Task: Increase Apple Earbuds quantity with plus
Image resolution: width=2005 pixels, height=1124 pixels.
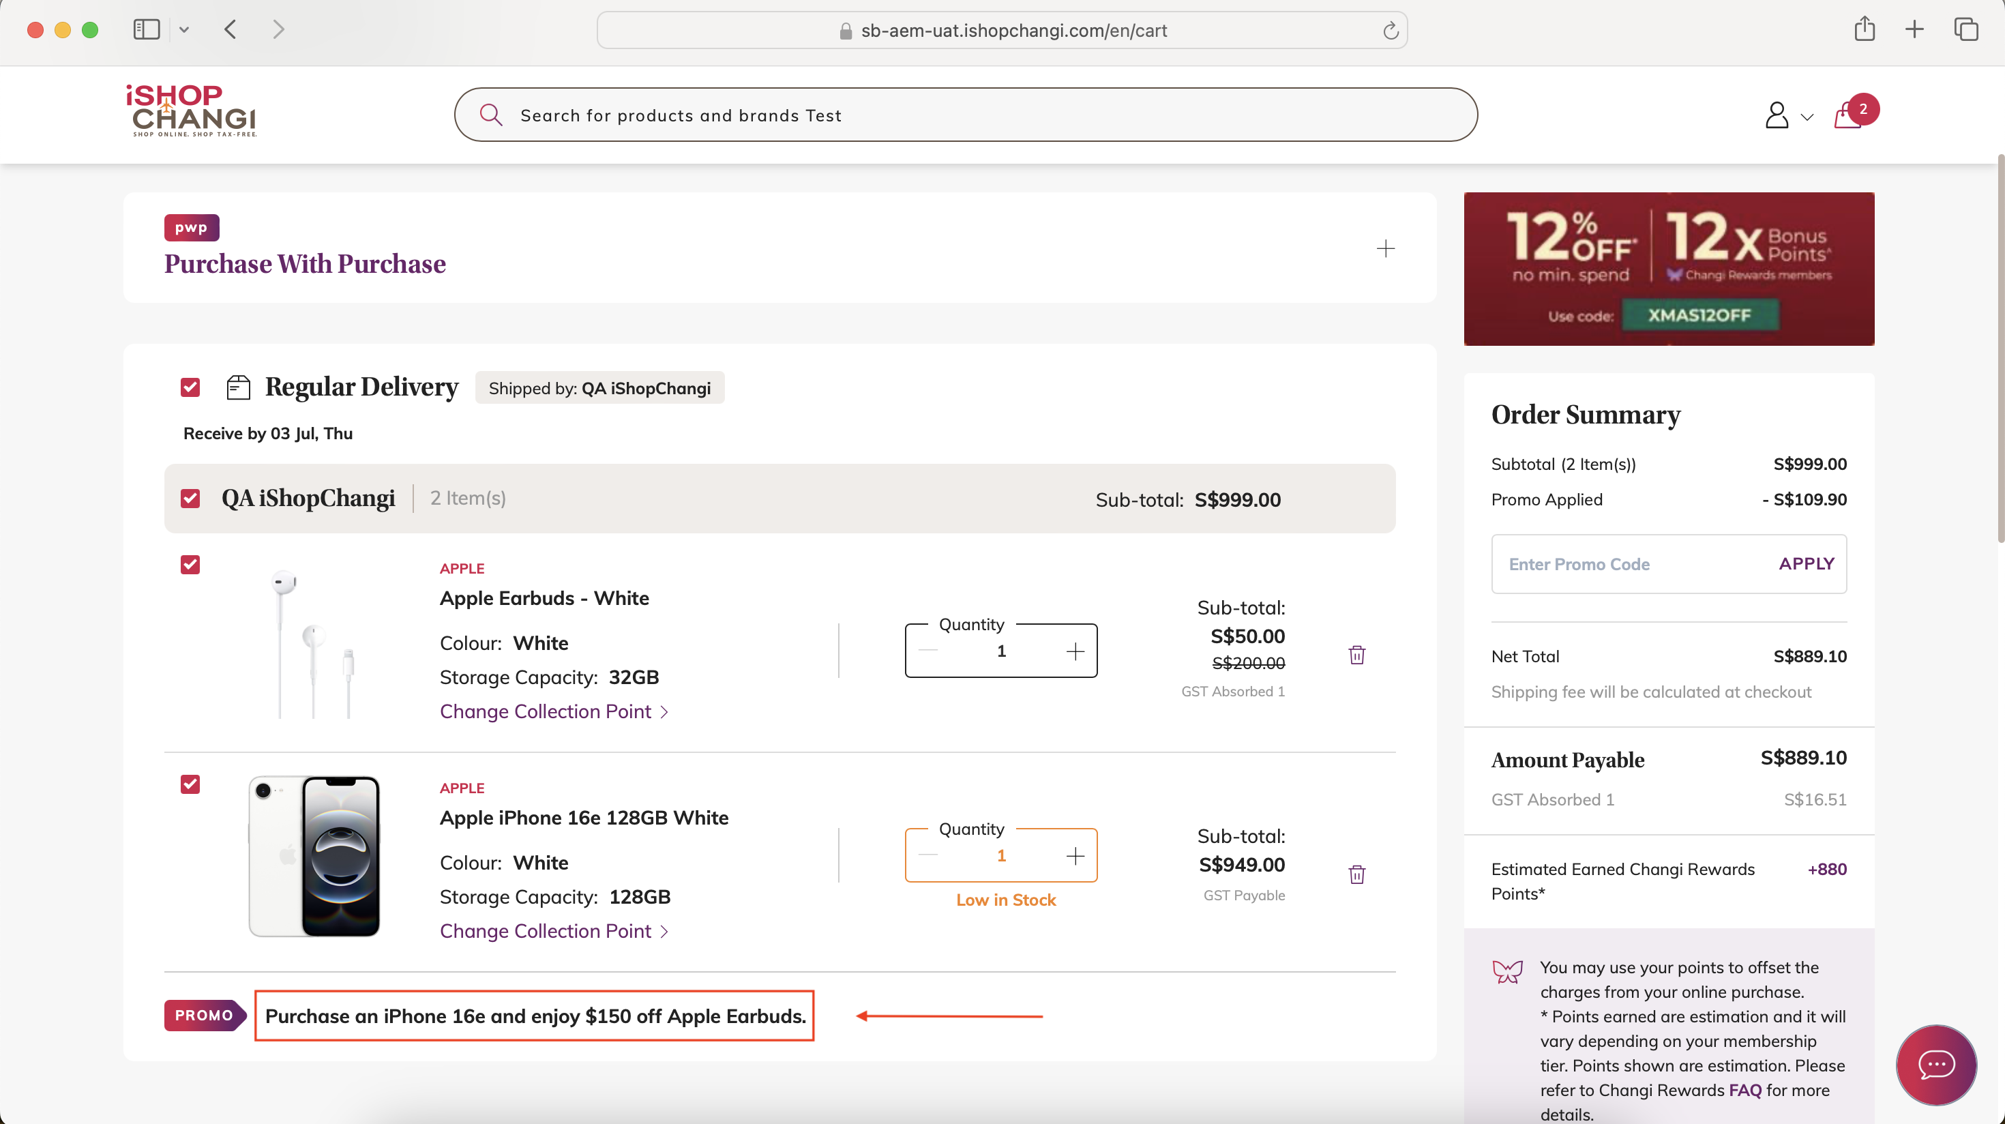Action: [1075, 651]
